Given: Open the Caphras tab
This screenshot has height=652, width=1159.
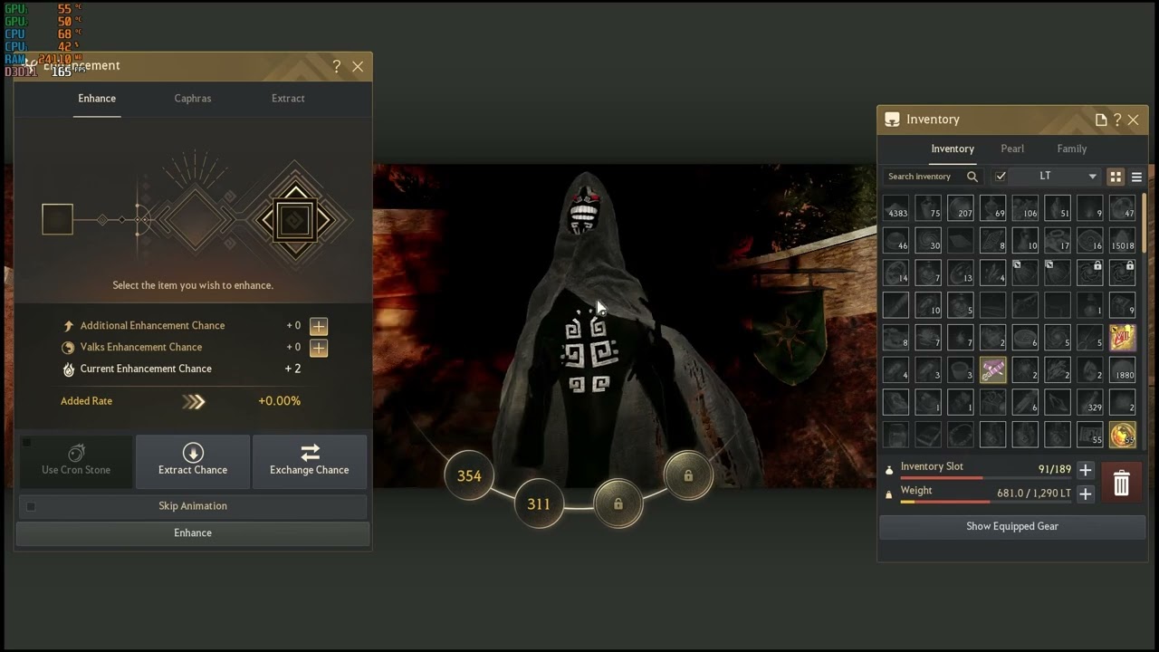Looking at the screenshot, I should click(193, 99).
